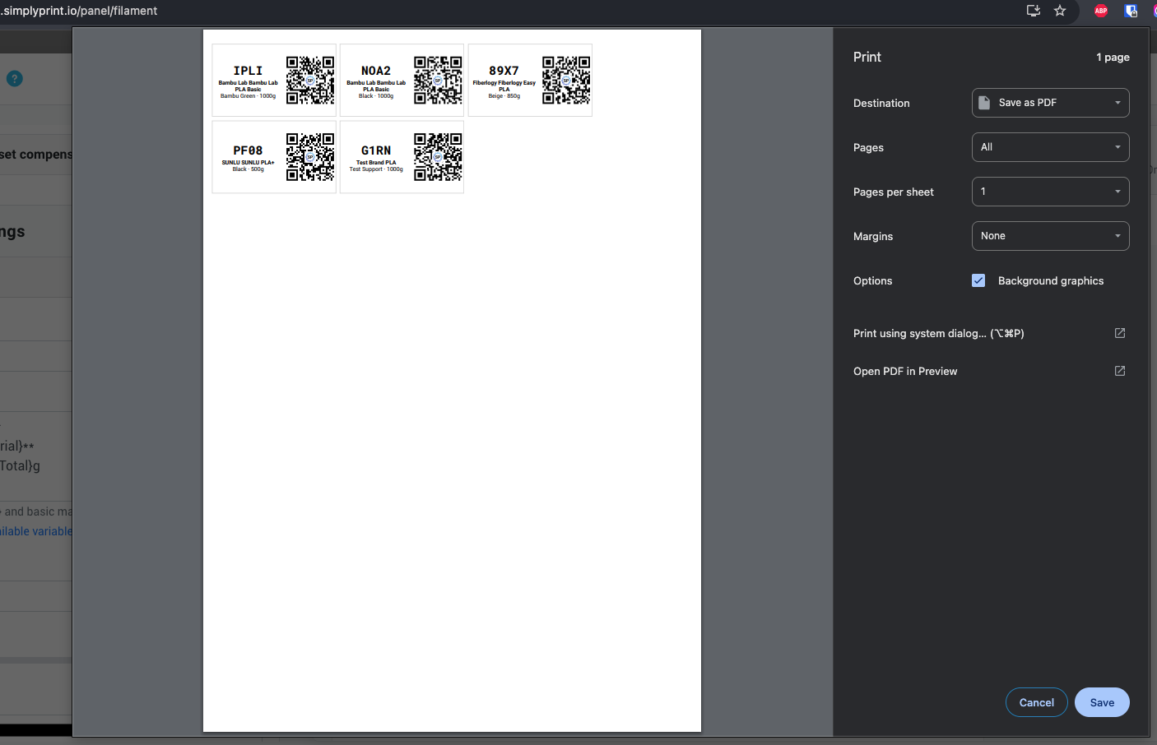The height and width of the screenshot is (745, 1157).
Task: Click the Save button
Action: point(1102,702)
